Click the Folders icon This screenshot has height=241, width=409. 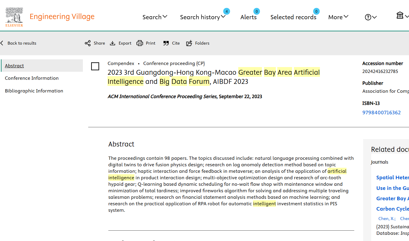click(189, 43)
